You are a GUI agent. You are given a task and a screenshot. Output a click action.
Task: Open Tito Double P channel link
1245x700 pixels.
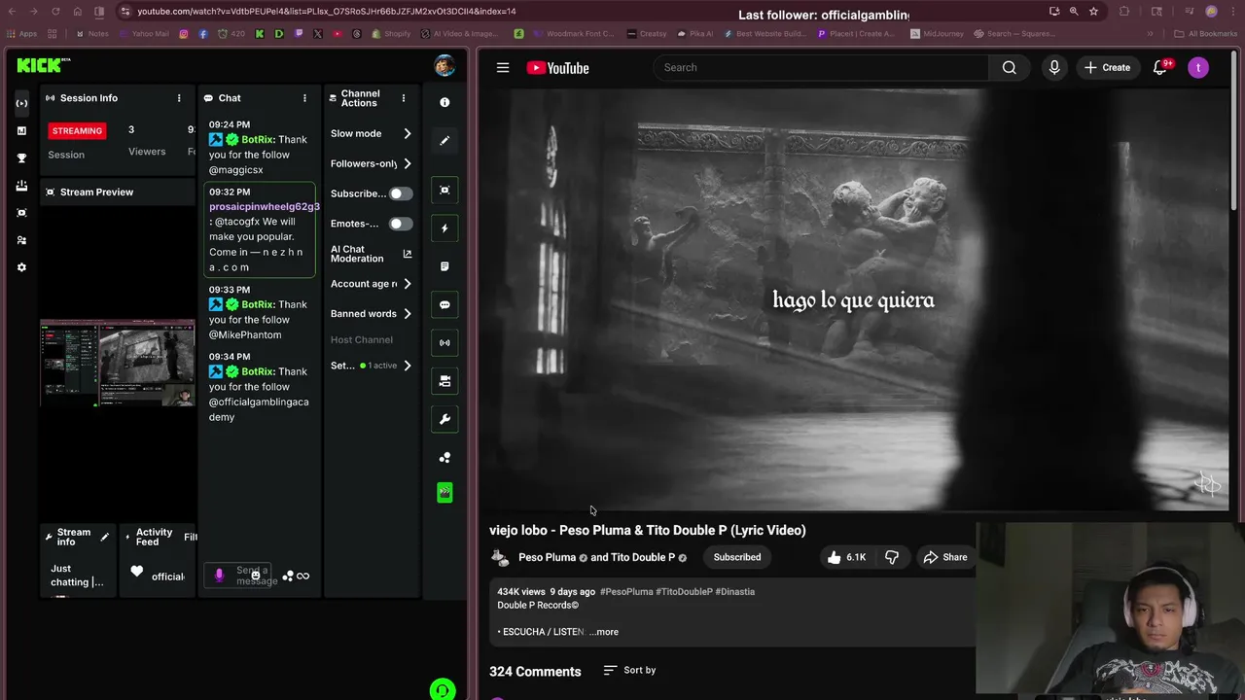pos(643,557)
